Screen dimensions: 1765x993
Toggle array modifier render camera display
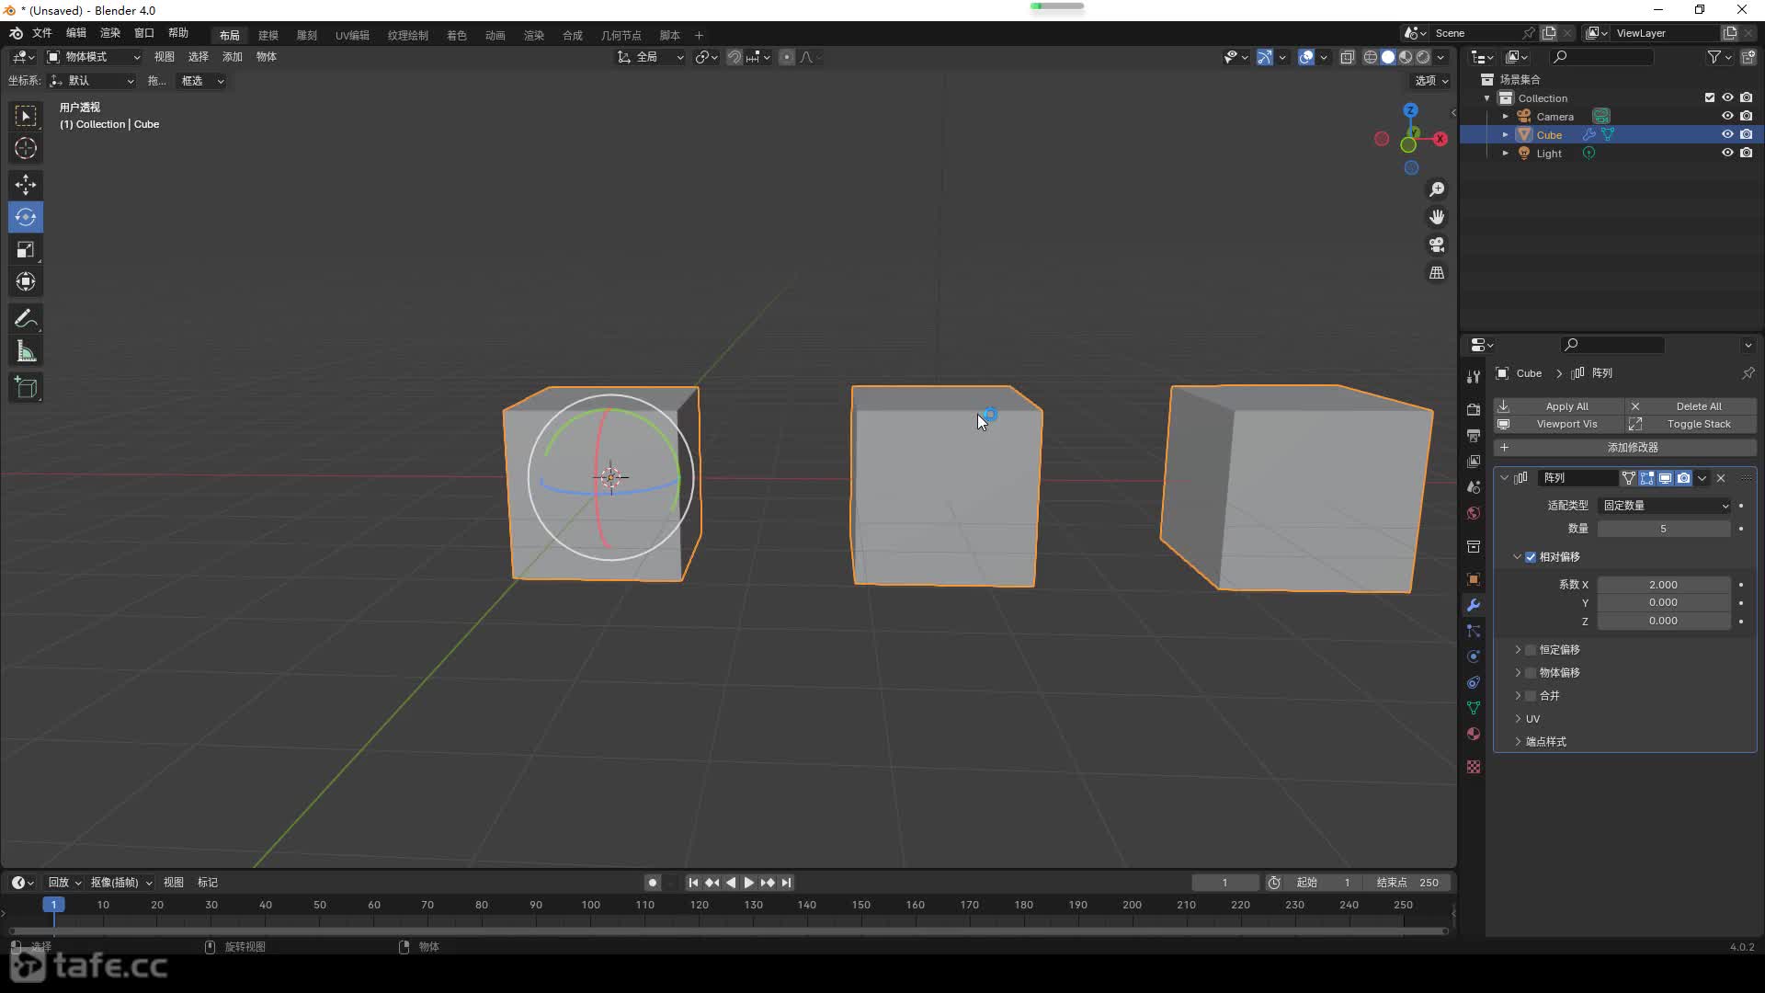(x=1683, y=478)
